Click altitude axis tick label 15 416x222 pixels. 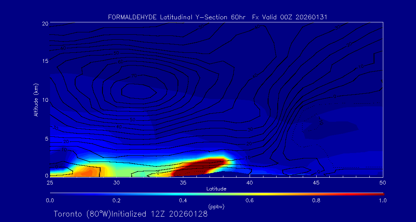44,61
